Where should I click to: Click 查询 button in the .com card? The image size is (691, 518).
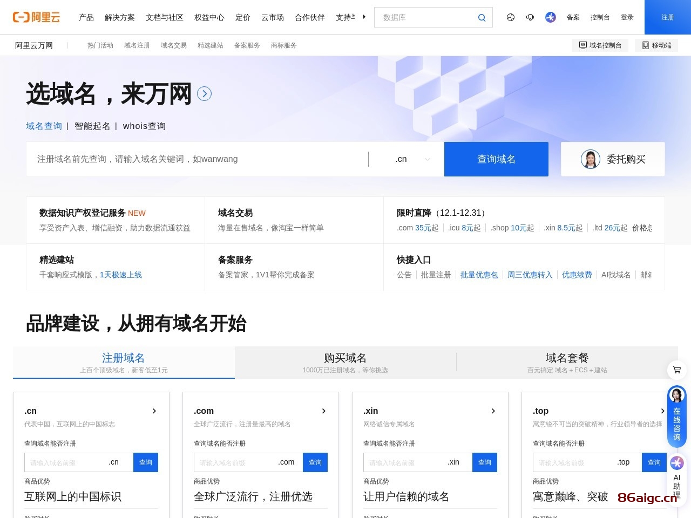315,462
